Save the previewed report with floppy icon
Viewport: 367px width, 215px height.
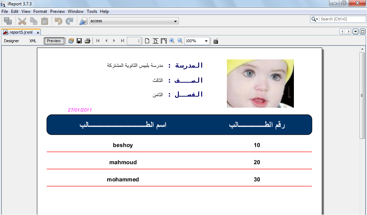79,41
